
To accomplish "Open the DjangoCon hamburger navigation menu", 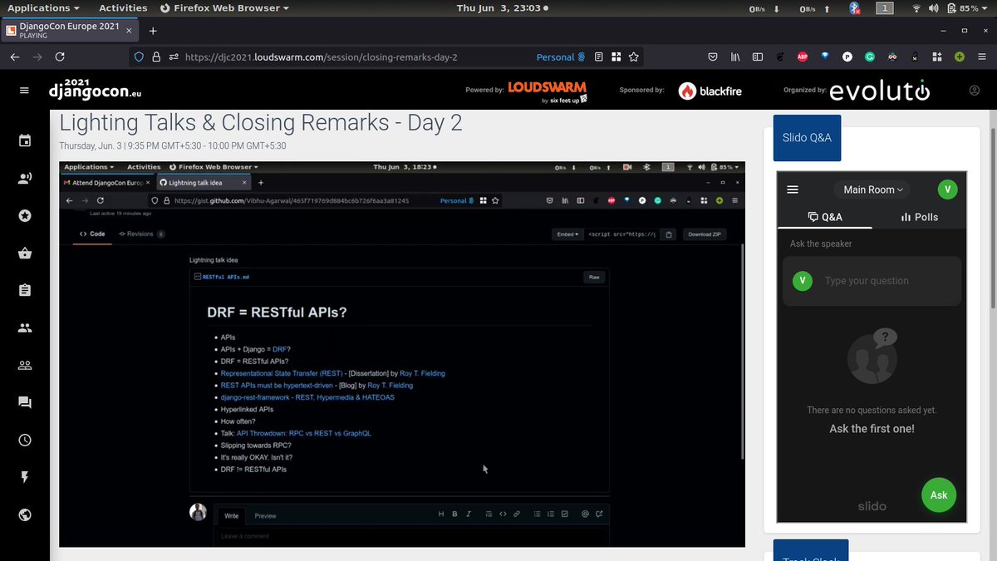I will click(x=24, y=91).
